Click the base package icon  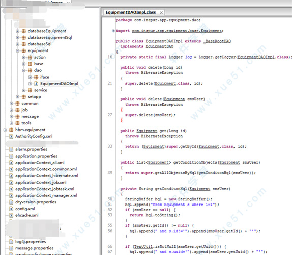pos(30,64)
